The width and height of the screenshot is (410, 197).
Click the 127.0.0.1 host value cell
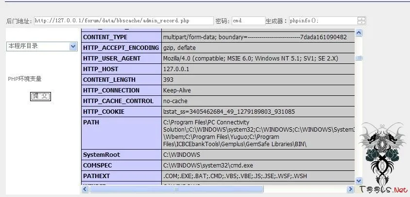click(x=258, y=69)
